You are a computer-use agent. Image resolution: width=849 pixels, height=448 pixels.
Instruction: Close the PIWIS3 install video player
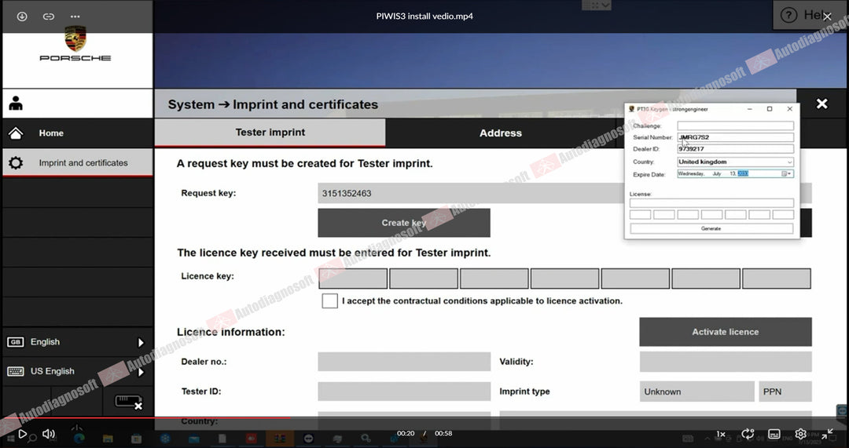click(827, 16)
